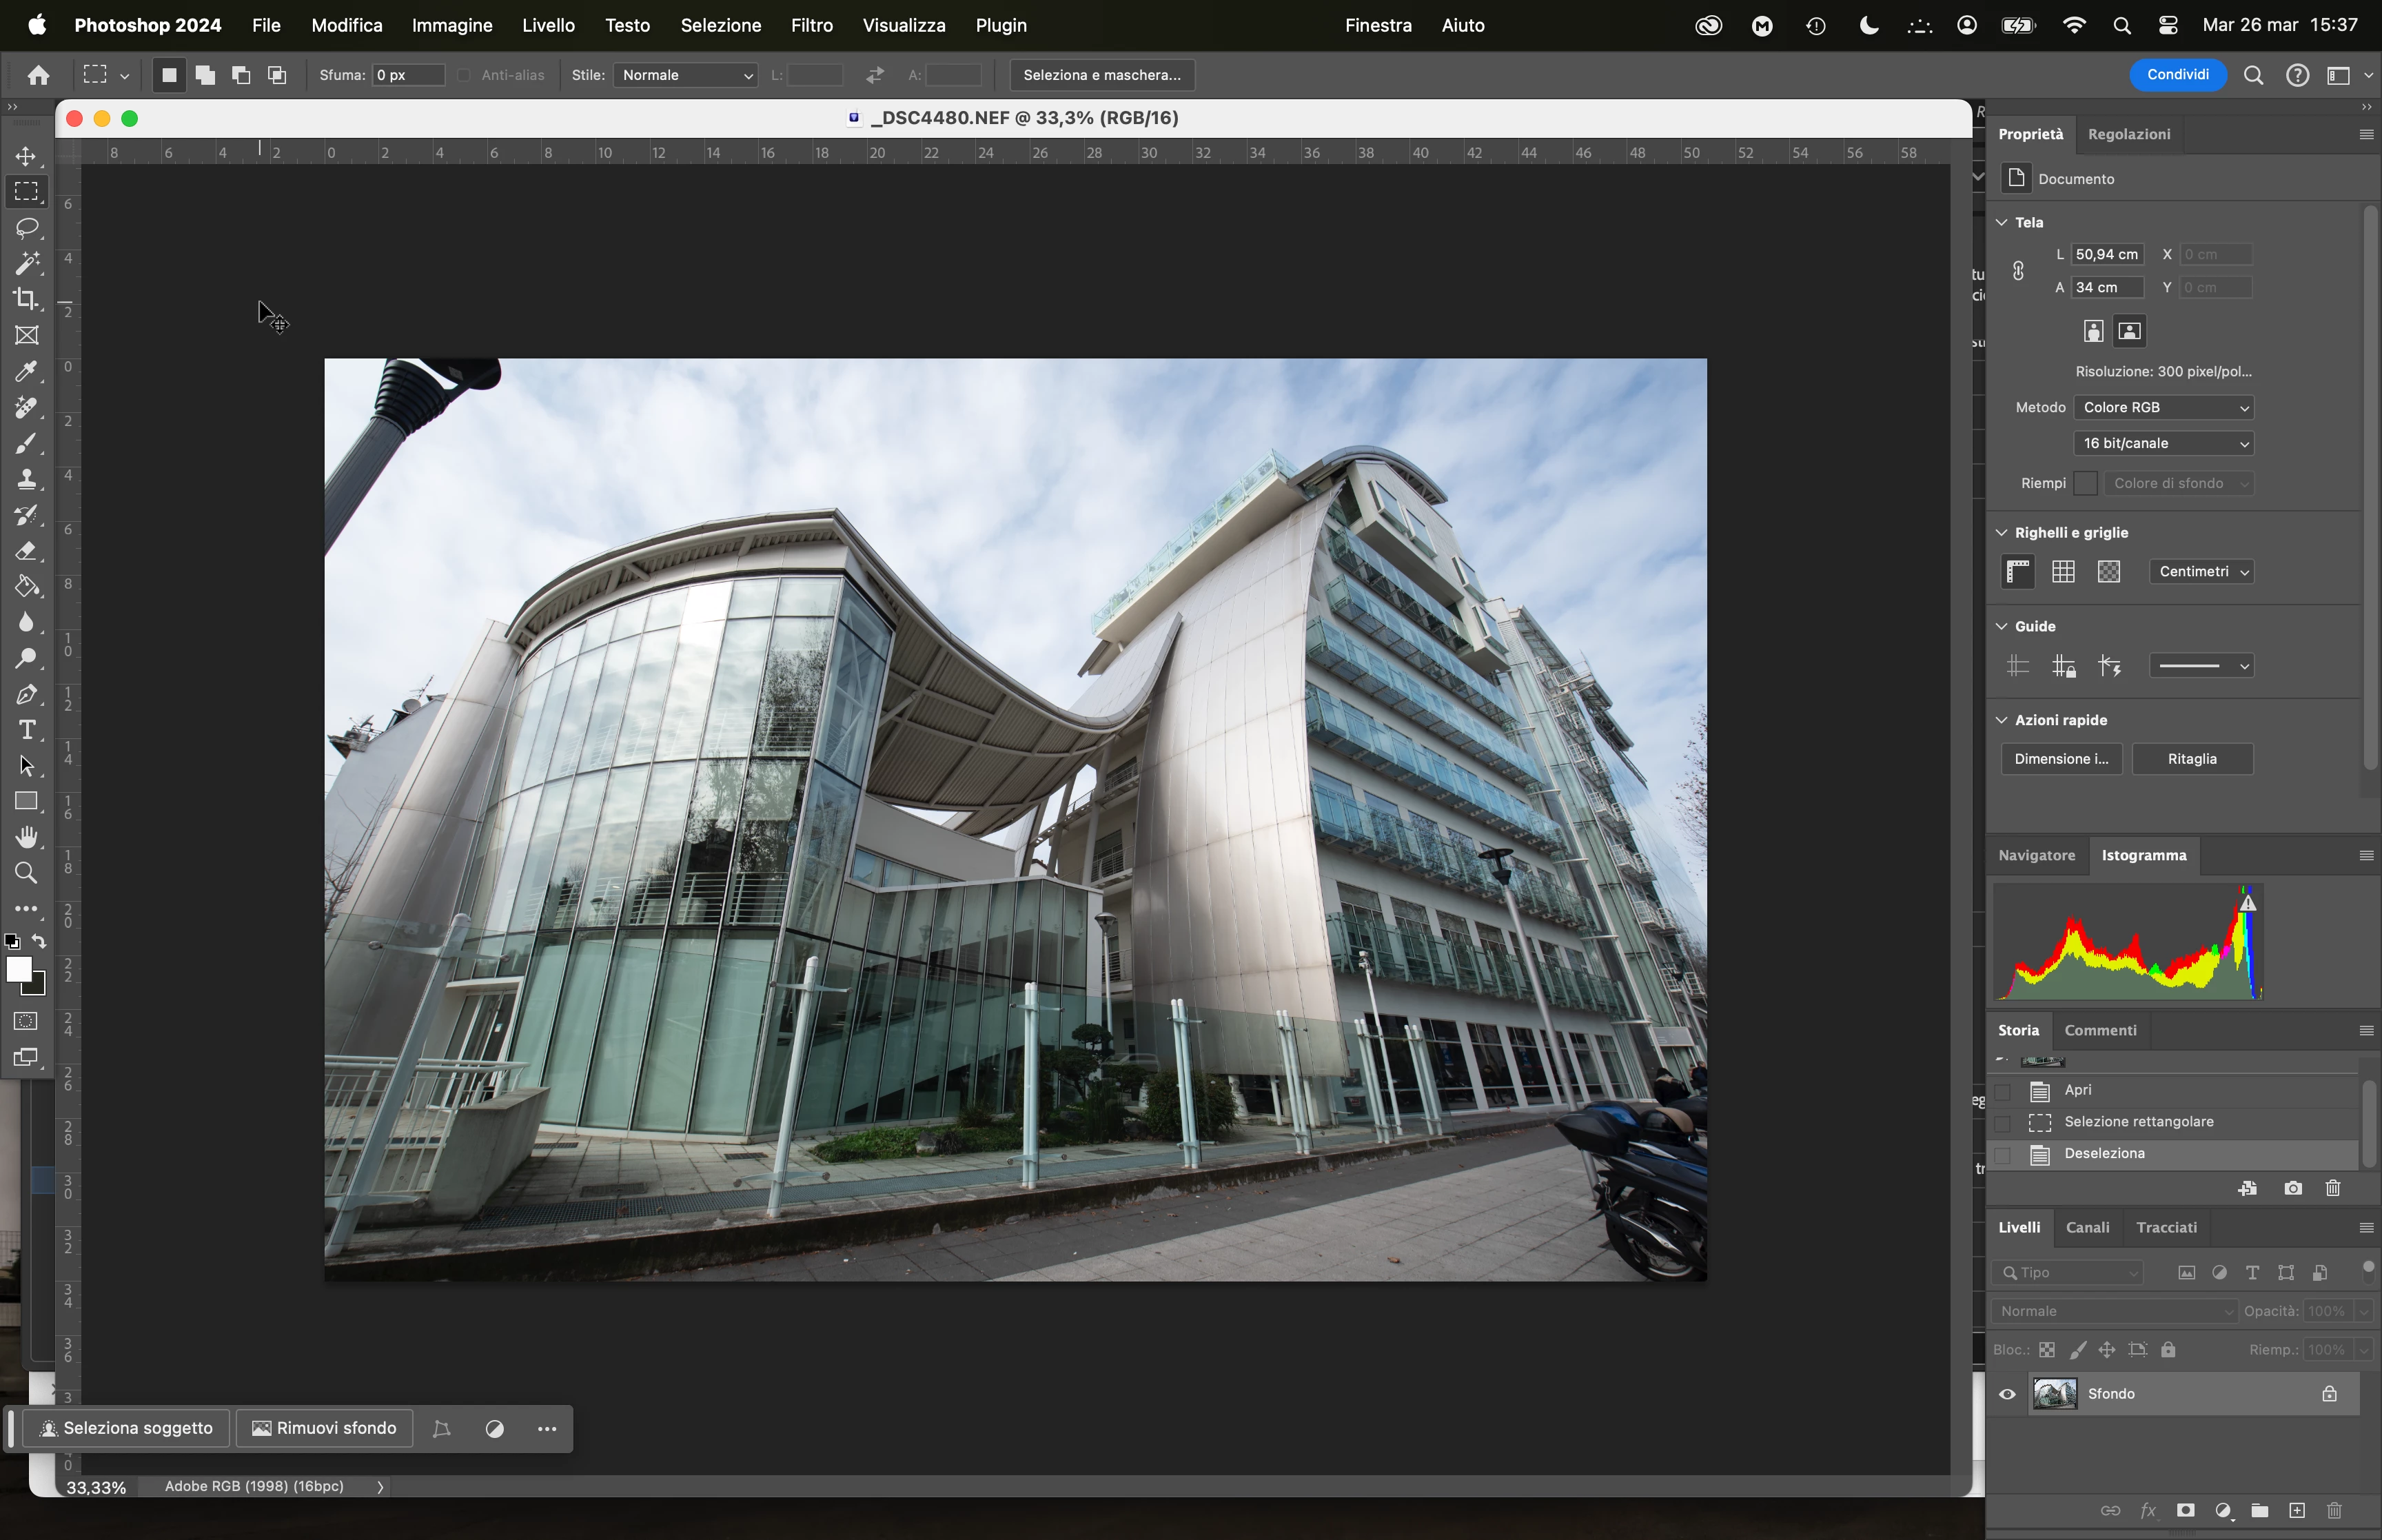Open the Metodo Colore RGB dropdown

click(x=2164, y=407)
